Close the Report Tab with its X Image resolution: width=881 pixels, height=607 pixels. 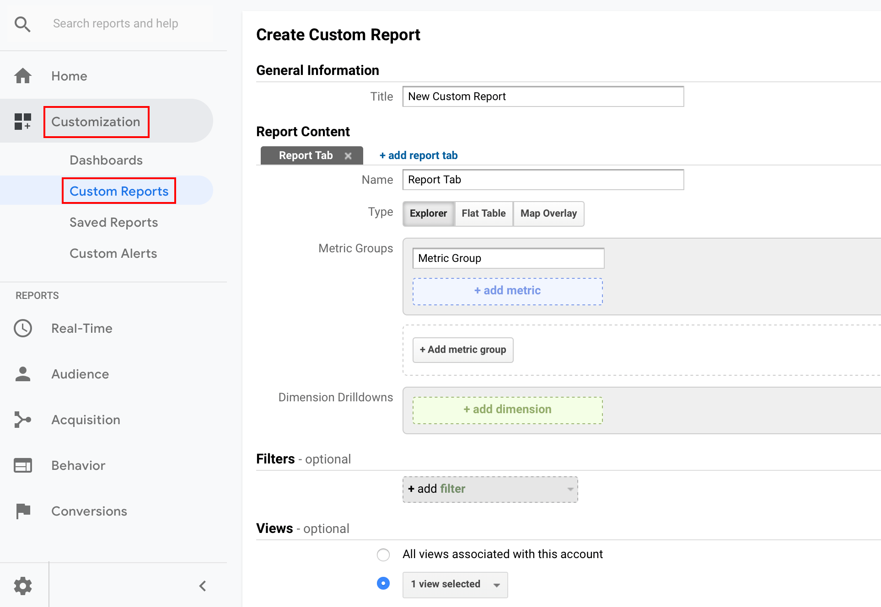[348, 156]
